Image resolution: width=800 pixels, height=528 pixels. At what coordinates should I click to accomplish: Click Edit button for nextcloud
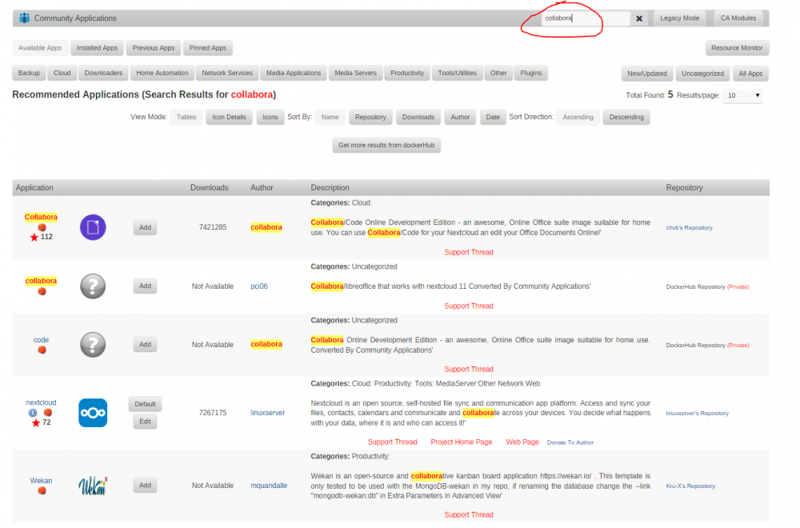(146, 422)
